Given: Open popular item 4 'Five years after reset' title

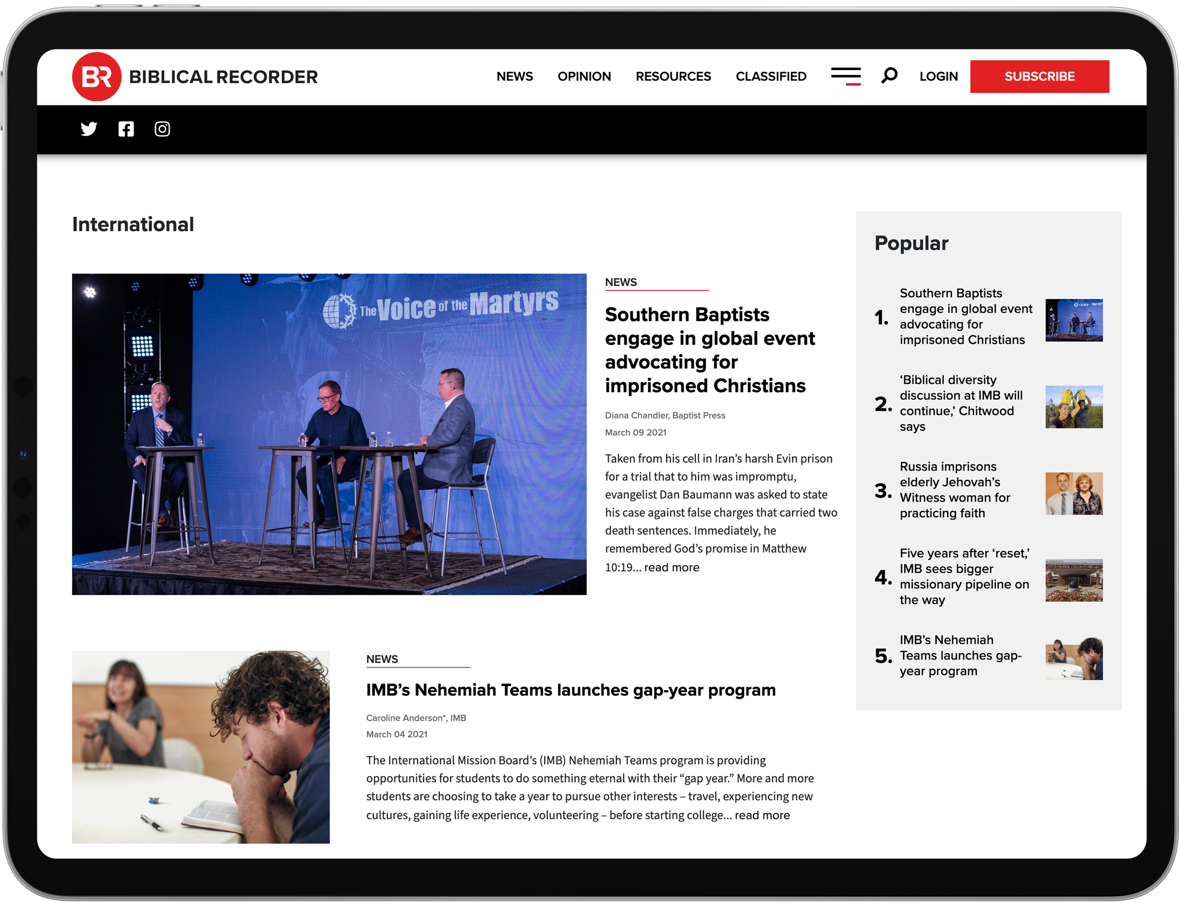Looking at the screenshot, I should 964,576.
